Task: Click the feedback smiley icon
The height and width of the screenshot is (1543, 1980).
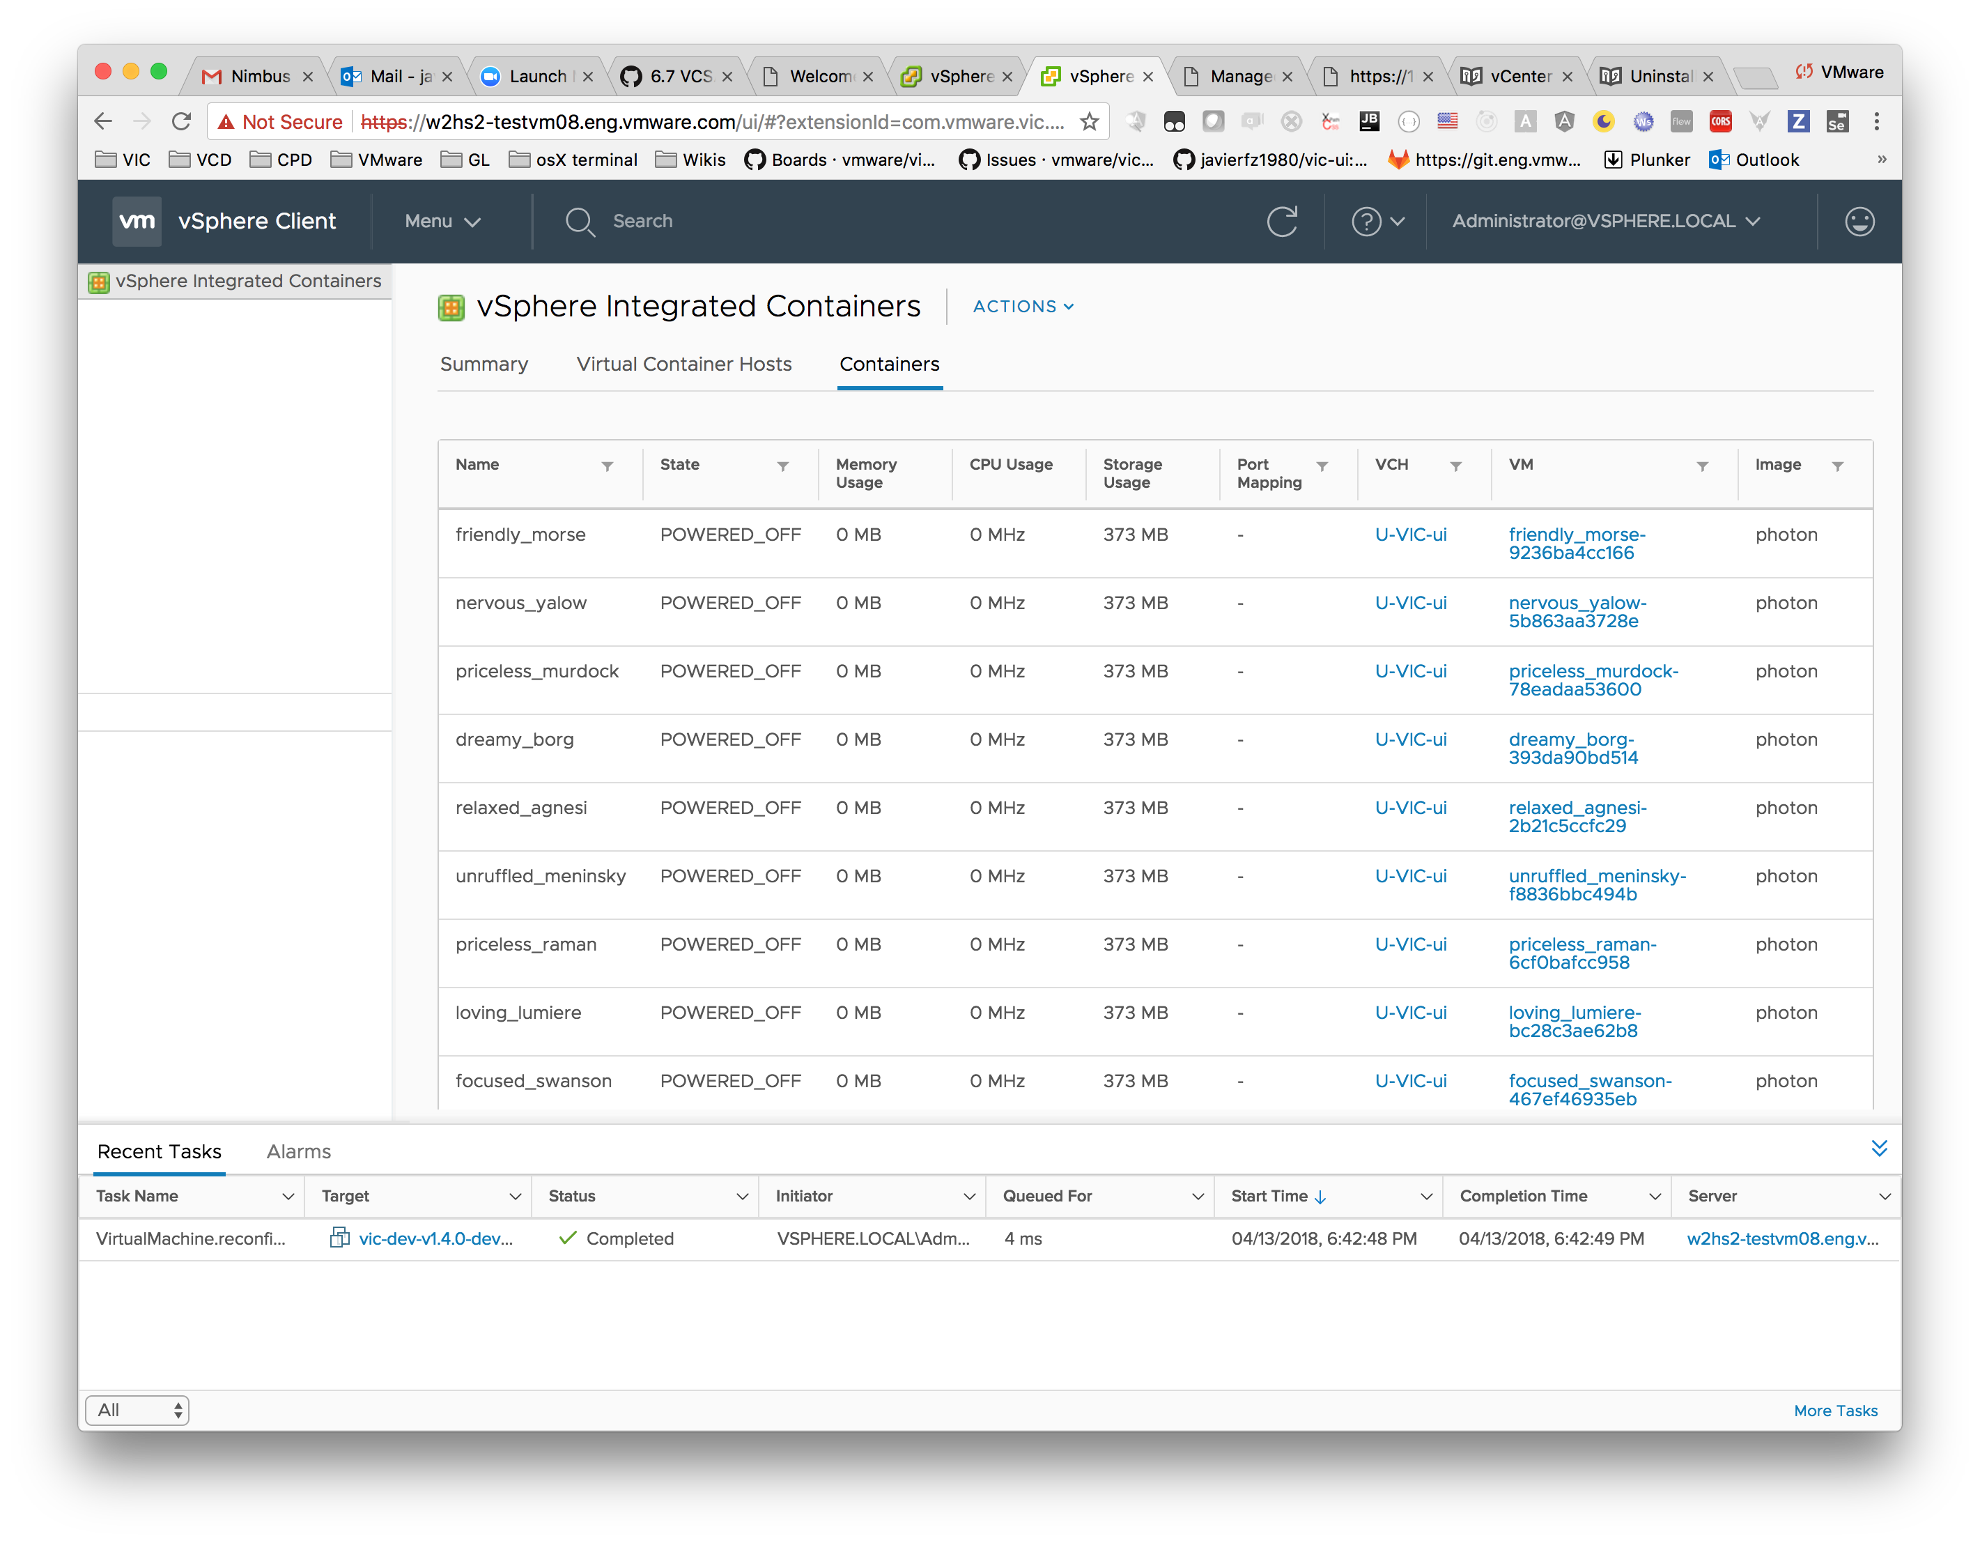Action: [x=1859, y=220]
